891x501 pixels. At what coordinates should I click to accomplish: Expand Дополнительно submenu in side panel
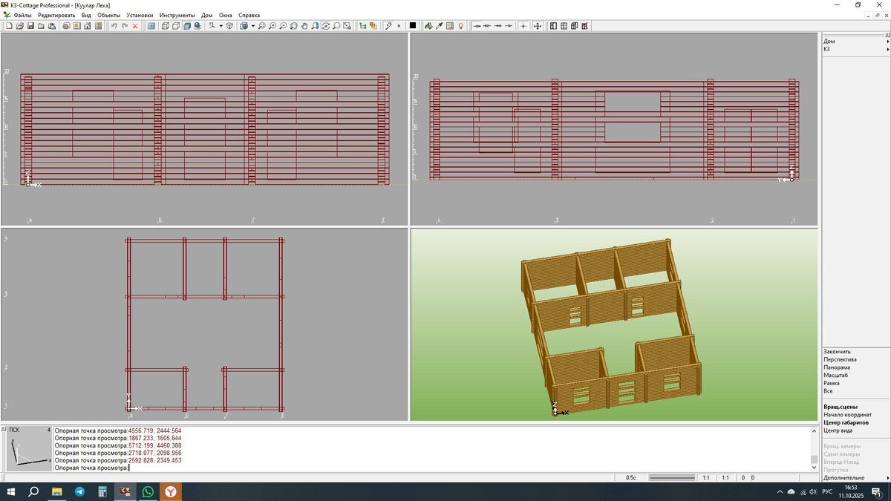tap(855, 478)
